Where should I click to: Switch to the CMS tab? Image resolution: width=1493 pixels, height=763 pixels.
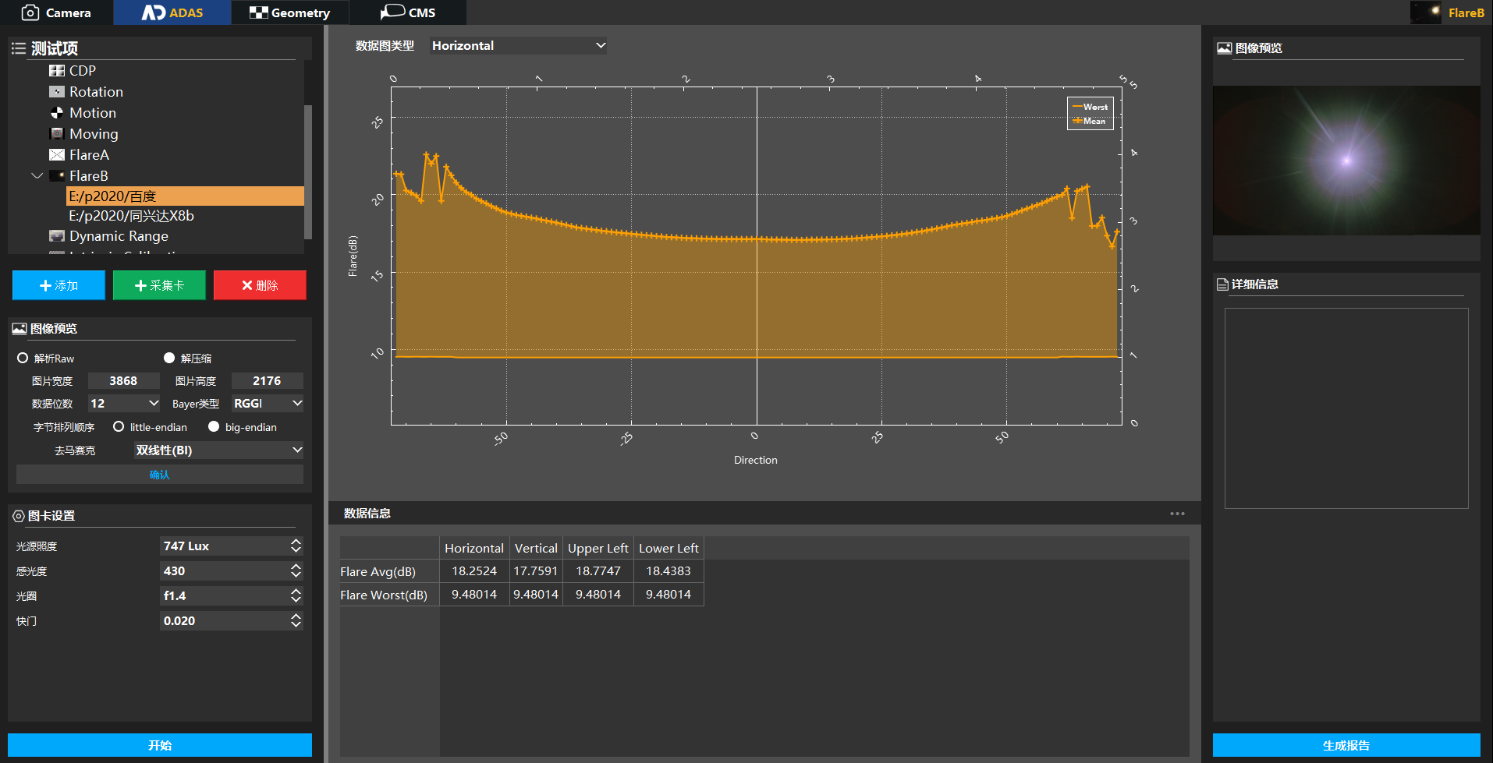pos(407,12)
